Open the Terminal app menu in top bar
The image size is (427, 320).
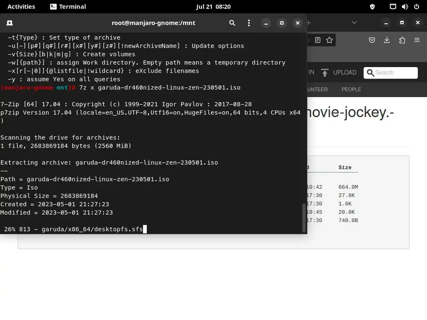68,7
